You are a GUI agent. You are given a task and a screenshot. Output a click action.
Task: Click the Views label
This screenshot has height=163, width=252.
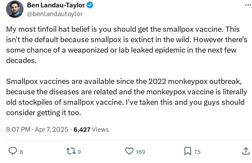(100, 130)
